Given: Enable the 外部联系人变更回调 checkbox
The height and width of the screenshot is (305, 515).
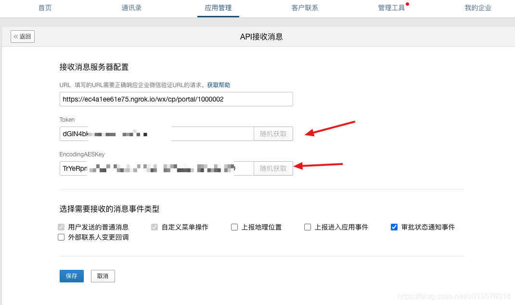Looking at the screenshot, I should coord(61,237).
